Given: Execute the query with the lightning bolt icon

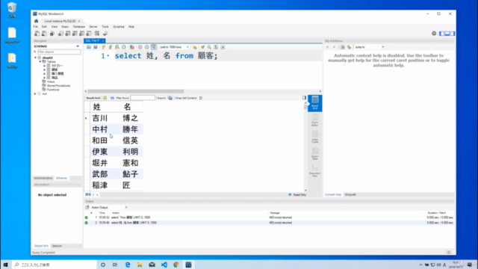Looking at the screenshot, I should pyautogui.click(x=104, y=47).
